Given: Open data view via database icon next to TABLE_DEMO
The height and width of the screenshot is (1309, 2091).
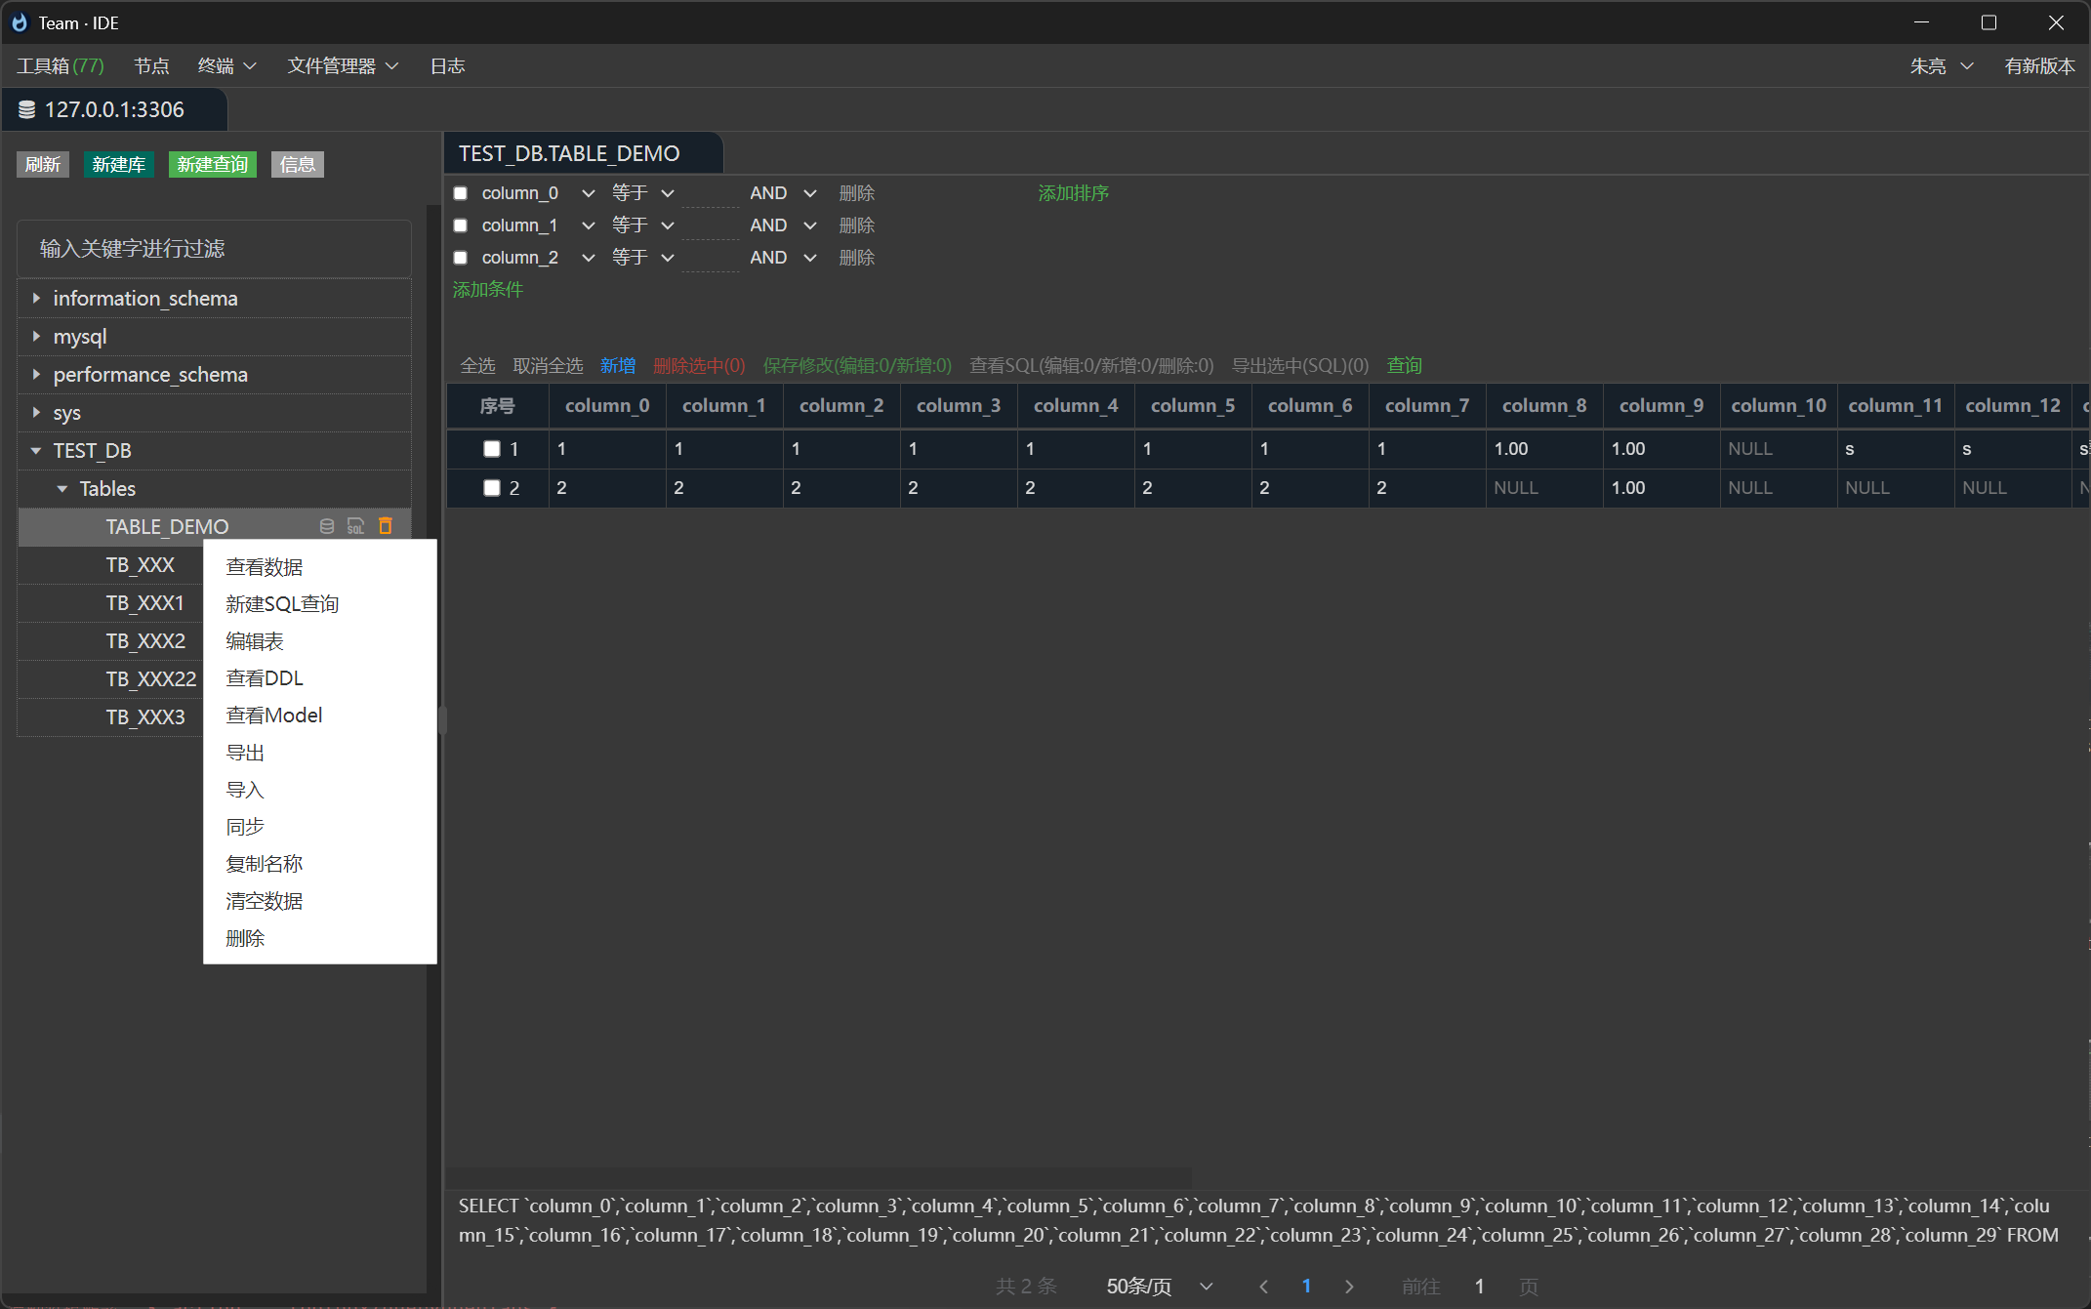Looking at the screenshot, I should click(x=327, y=526).
